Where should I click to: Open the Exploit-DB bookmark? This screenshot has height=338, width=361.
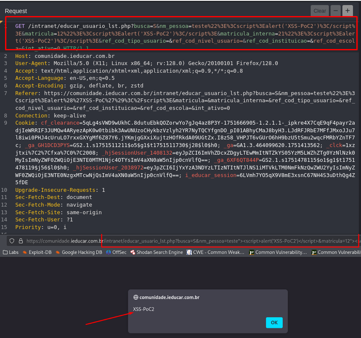pyautogui.click(x=37, y=252)
